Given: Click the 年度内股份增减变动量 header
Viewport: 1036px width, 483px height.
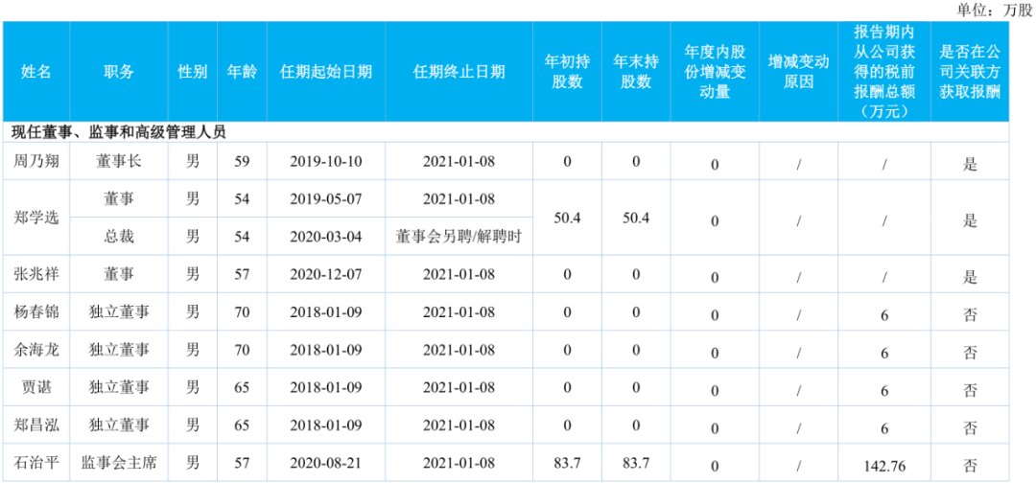Looking at the screenshot, I should point(715,72).
